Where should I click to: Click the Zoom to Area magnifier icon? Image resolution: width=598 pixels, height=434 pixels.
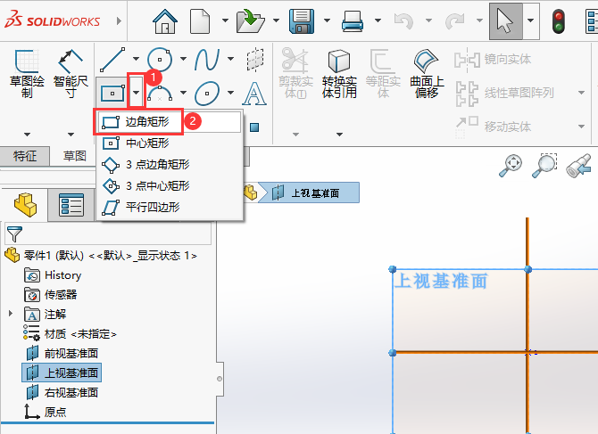pos(544,165)
